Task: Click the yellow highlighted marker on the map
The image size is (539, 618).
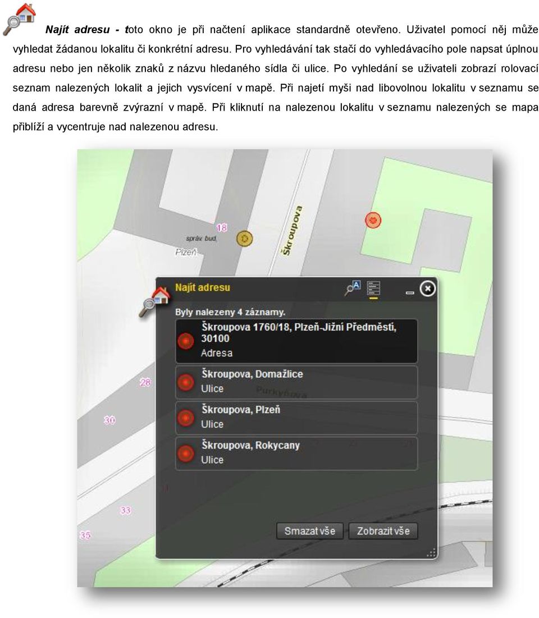Action: point(244,239)
